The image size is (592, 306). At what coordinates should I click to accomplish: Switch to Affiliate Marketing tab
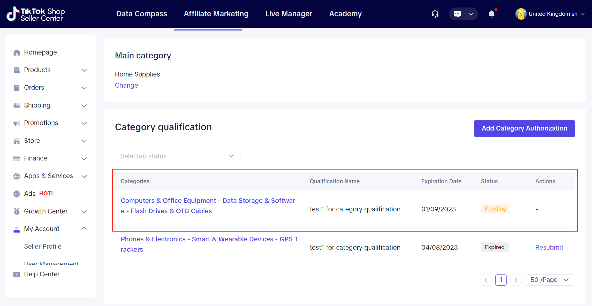pyautogui.click(x=216, y=14)
